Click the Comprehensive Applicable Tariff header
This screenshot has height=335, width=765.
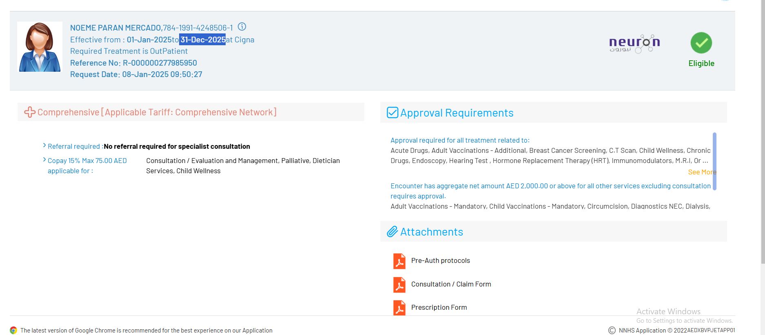157,112
